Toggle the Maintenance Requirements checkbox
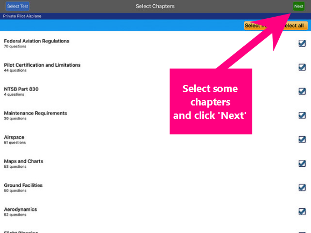 [302, 115]
